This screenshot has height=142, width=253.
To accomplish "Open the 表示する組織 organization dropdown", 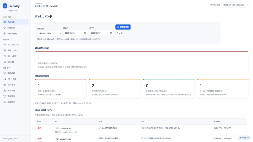I will [235, 5].
